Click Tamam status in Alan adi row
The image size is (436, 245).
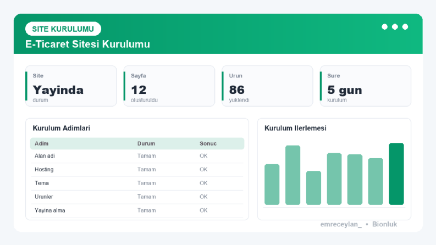[x=147, y=156]
